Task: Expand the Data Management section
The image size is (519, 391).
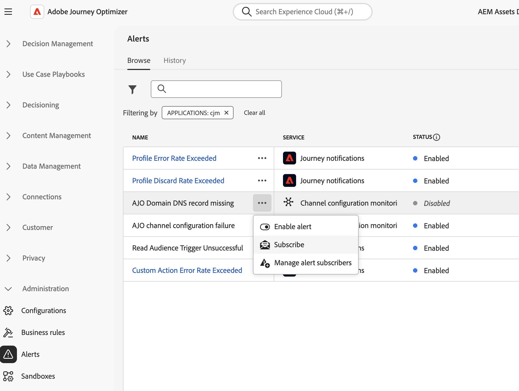Action: tap(8, 166)
